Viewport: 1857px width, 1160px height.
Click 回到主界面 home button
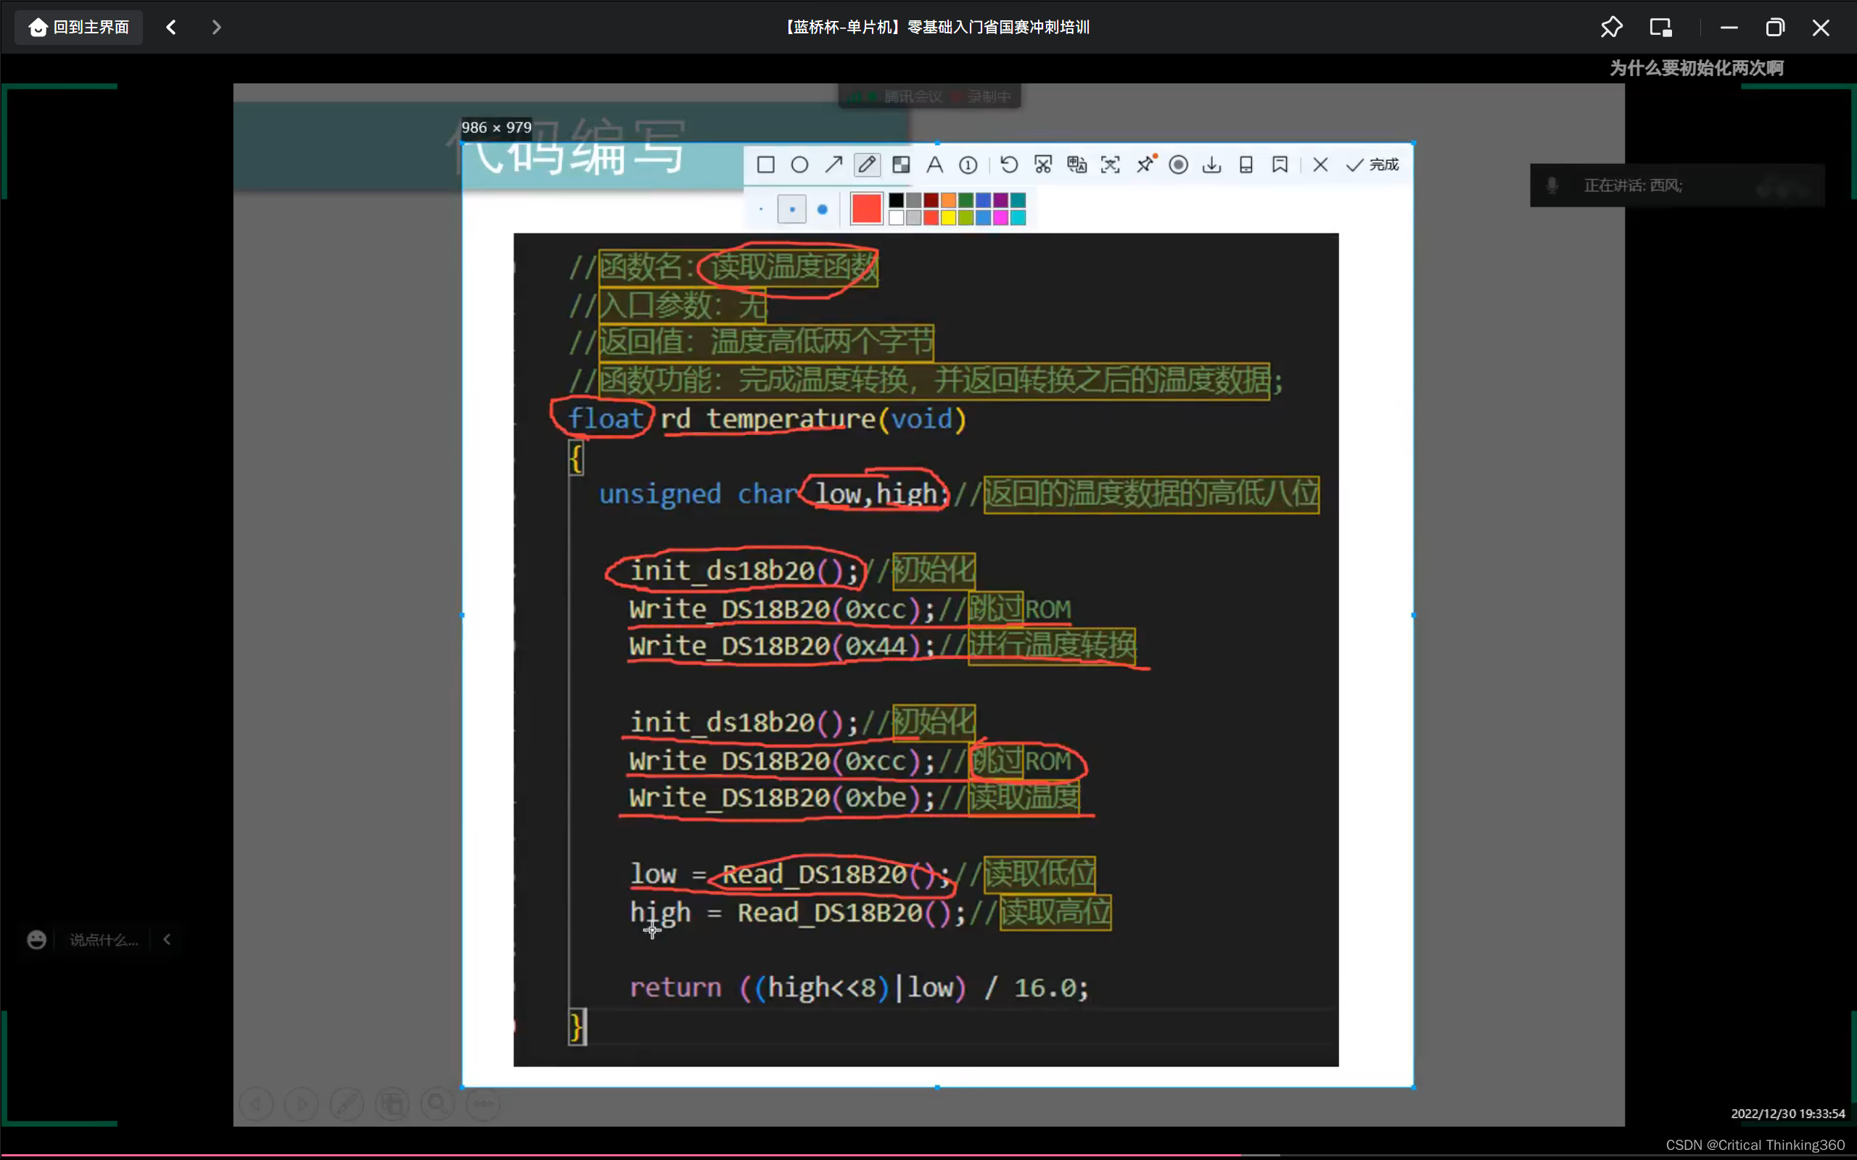click(x=78, y=28)
